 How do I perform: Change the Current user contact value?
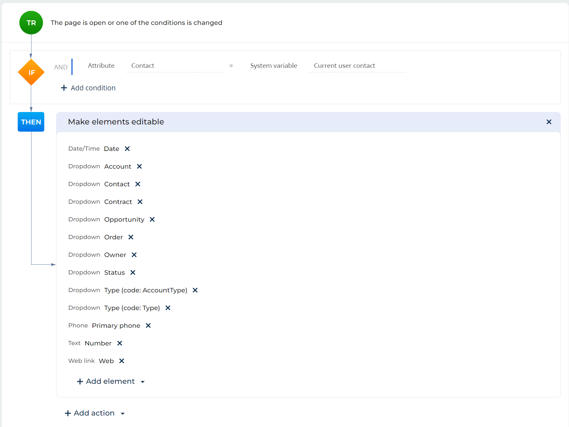tap(357, 66)
